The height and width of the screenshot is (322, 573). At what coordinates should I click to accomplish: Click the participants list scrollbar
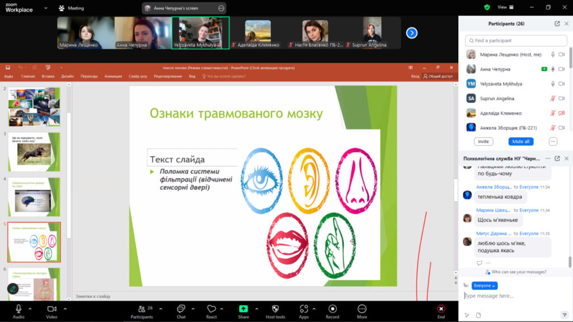570,58
